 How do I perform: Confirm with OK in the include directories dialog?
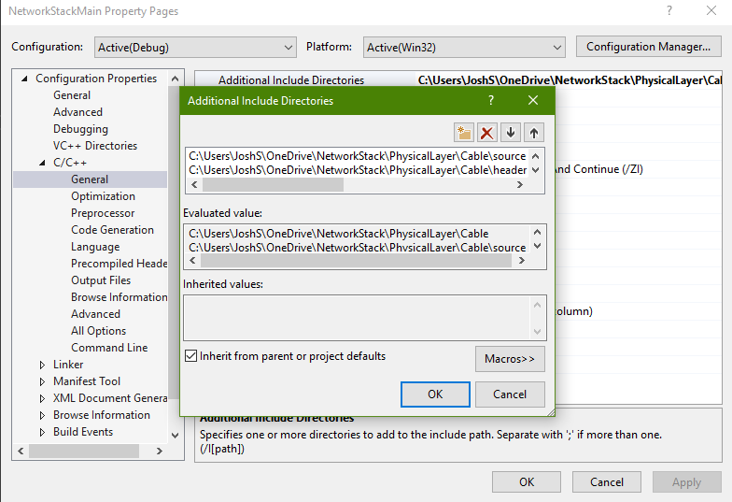(435, 394)
